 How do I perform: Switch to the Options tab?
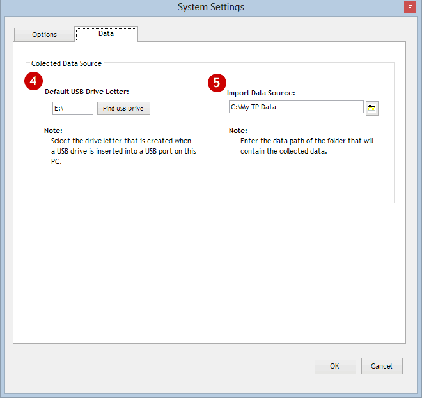pyautogui.click(x=45, y=35)
